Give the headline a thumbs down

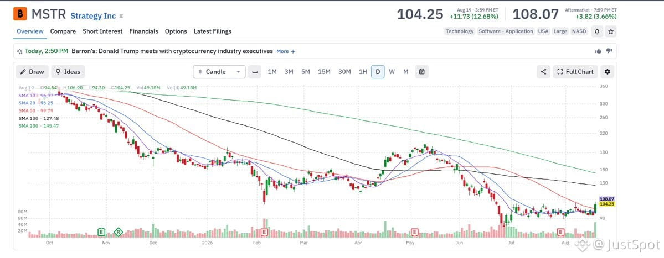pyautogui.click(x=609, y=51)
